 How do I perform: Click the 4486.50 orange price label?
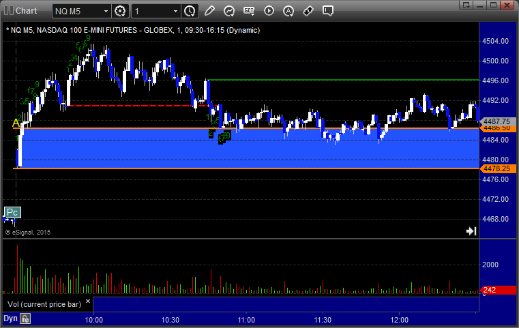click(496, 129)
